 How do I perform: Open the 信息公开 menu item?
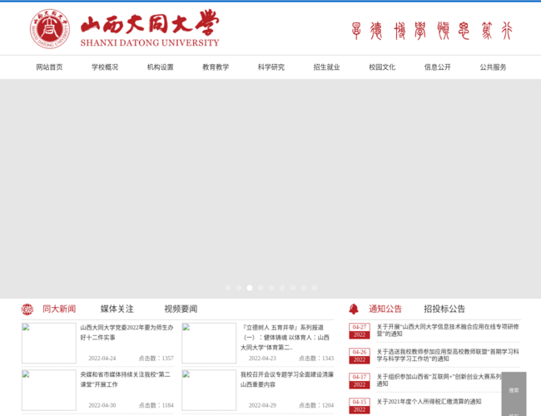[438, 67]
